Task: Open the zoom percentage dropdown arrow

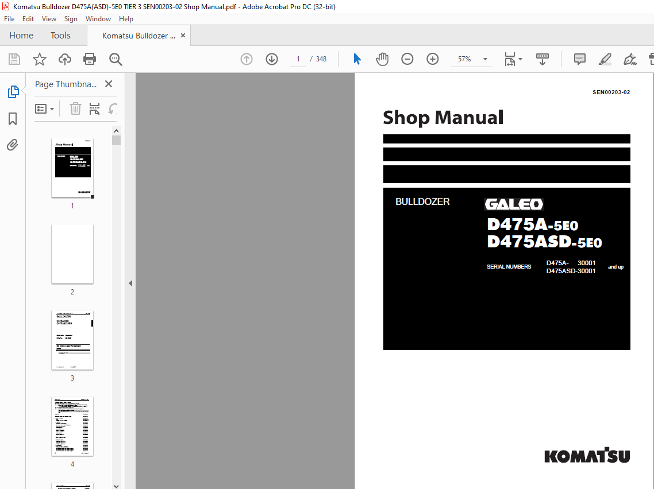Action: pyautogui.click(x=485, y=59)
